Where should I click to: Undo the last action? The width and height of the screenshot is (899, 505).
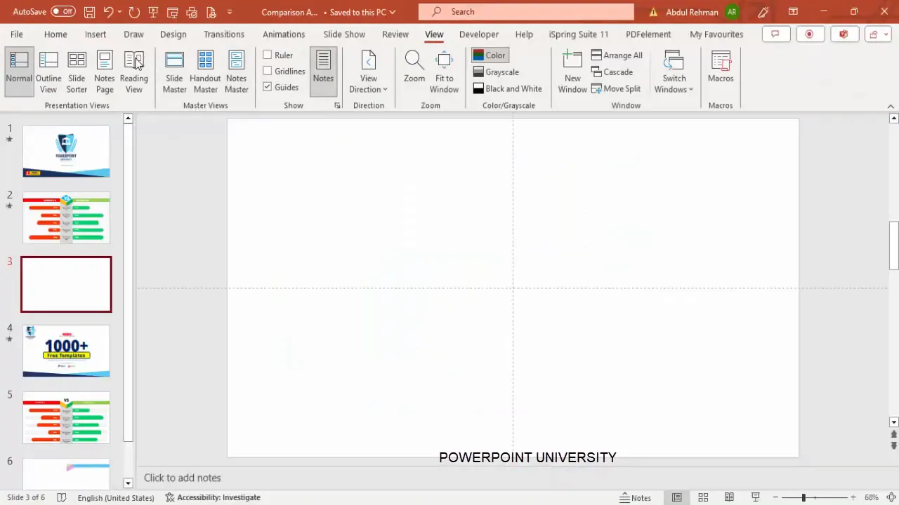click(108, 12)
